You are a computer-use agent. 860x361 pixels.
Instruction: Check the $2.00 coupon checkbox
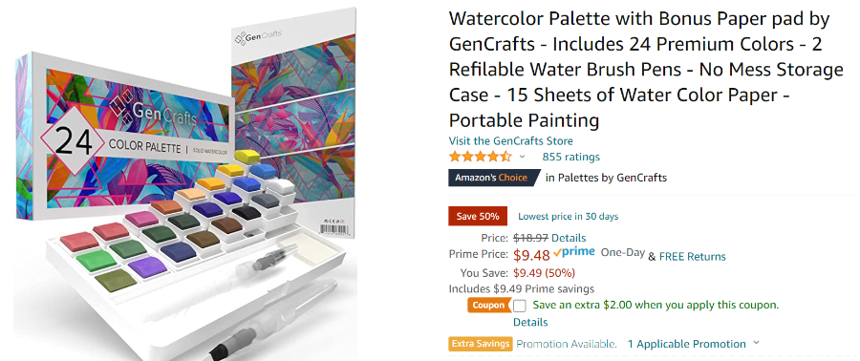[x=520, y=306]
